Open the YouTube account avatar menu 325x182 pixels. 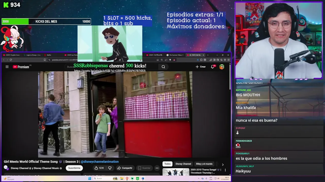tap(222, 67)
